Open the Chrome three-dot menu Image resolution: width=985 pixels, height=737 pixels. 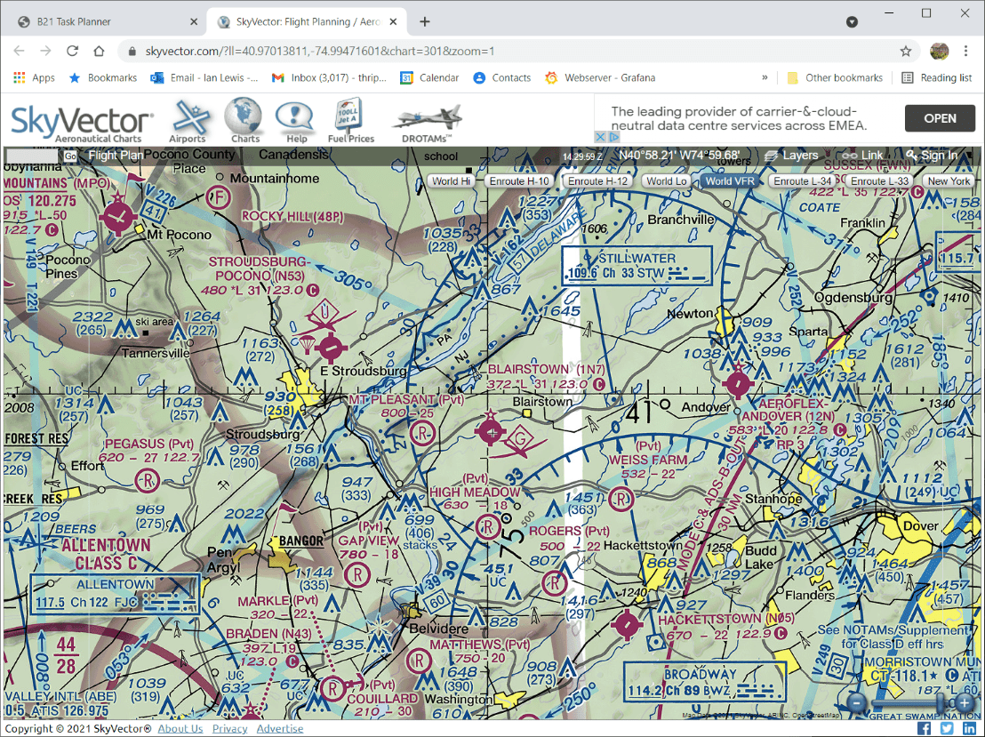(x=965, y=51)
